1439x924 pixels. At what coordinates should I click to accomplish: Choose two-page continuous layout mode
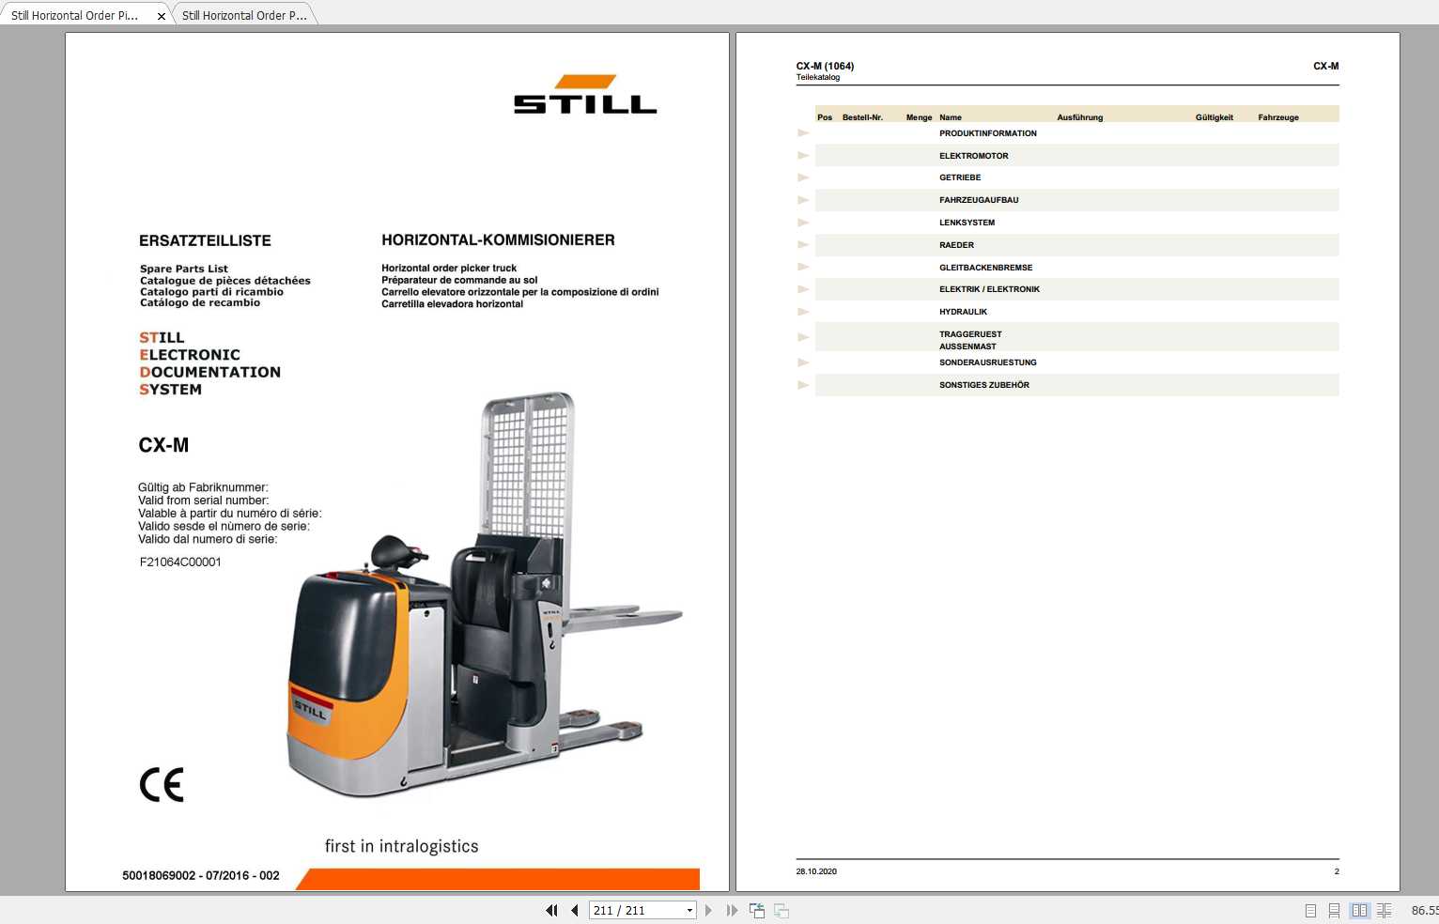[1385, 910]
